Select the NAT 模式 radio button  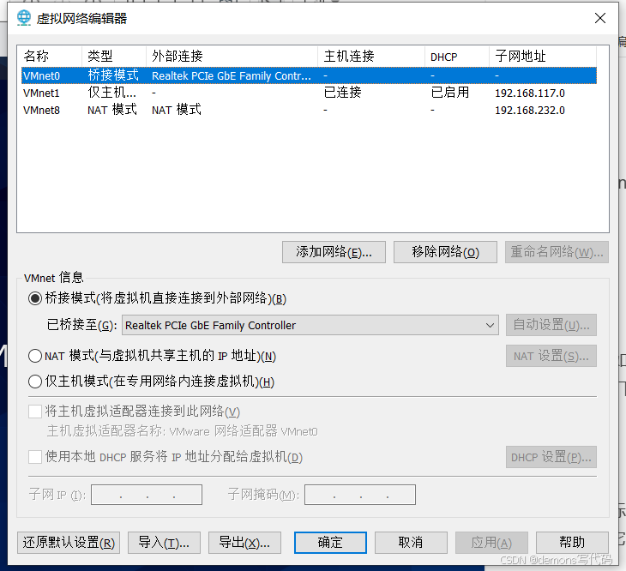click(x=35, y=356)
